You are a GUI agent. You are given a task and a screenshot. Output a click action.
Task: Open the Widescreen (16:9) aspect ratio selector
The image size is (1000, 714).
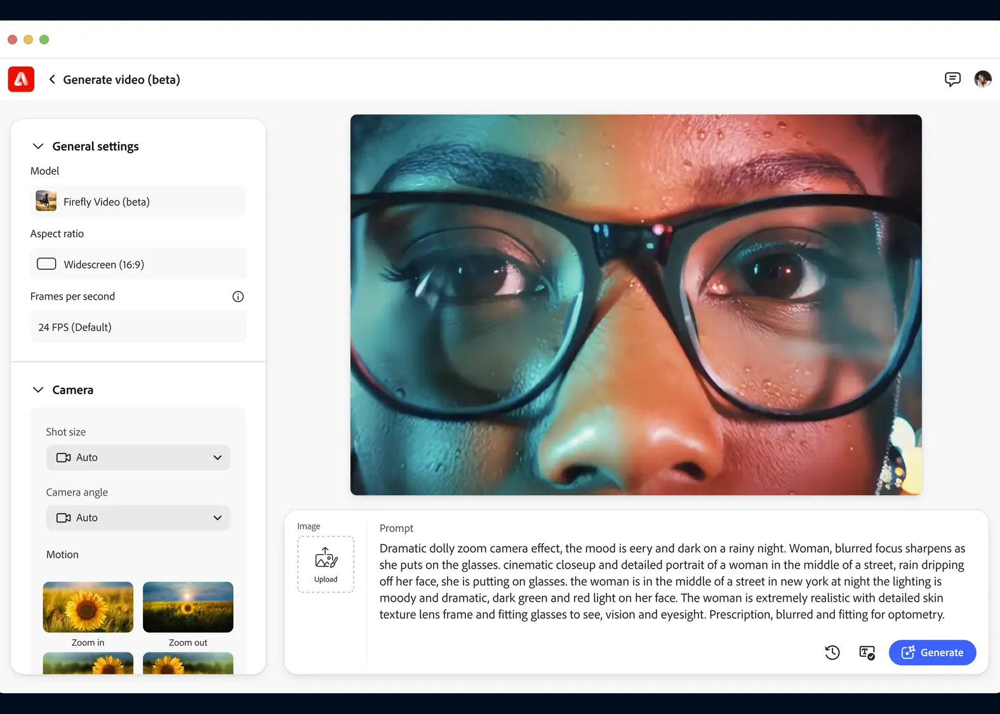138,264
